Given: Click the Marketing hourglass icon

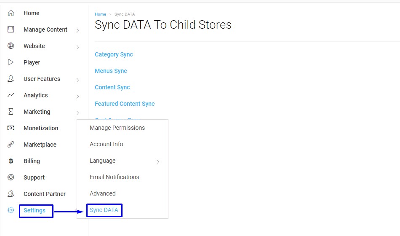Looking at the screenshot, I should pos(11,112).
